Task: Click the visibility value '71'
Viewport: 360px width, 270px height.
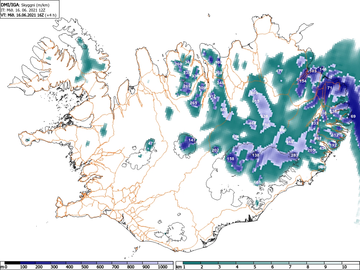Action: pos(330,88)
